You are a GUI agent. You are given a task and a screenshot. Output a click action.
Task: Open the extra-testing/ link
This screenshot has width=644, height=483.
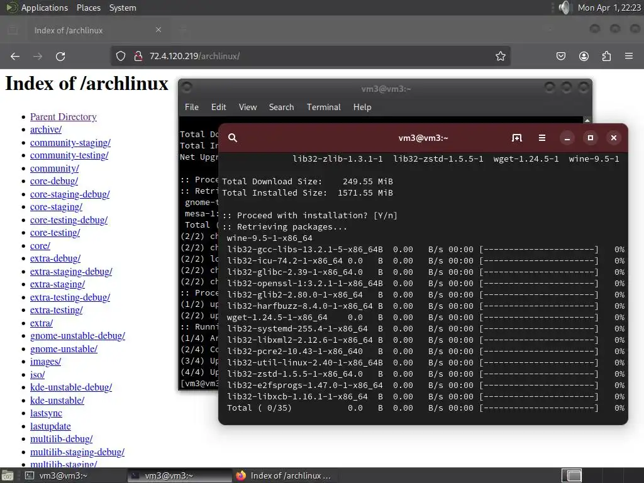click(56, 310)
